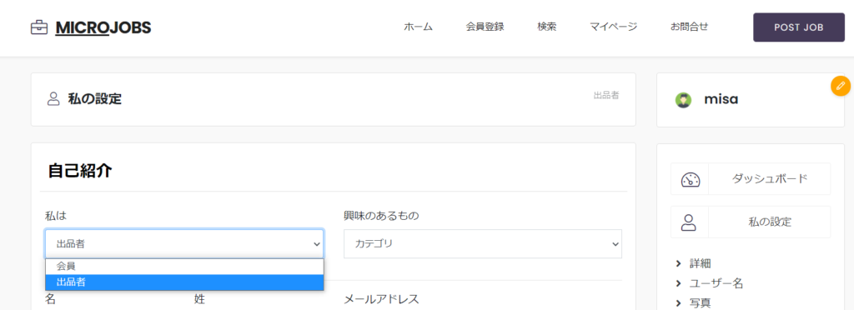854x310 pixels.
Task: Click the chevron next to 詳細
Action: (679, 264)
